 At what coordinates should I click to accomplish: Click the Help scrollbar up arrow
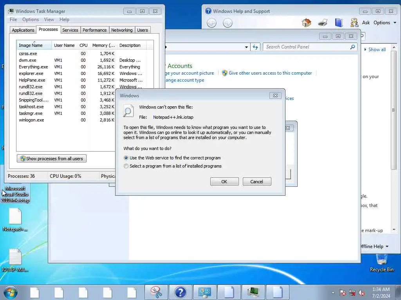coord(394,47)
